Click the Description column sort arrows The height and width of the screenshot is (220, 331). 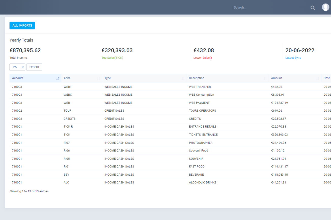[x=265, y=78]
